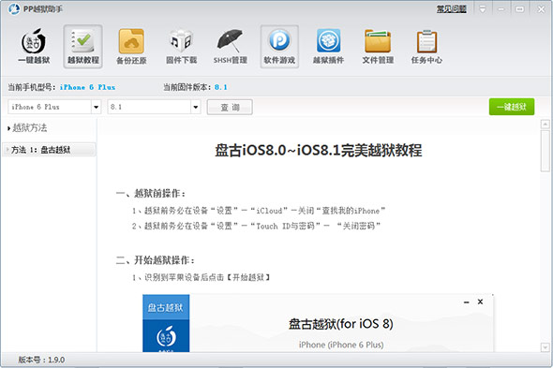Maximize the PP越狱助手 window
The image size is (553, 368).
click(x=520, y=9)
